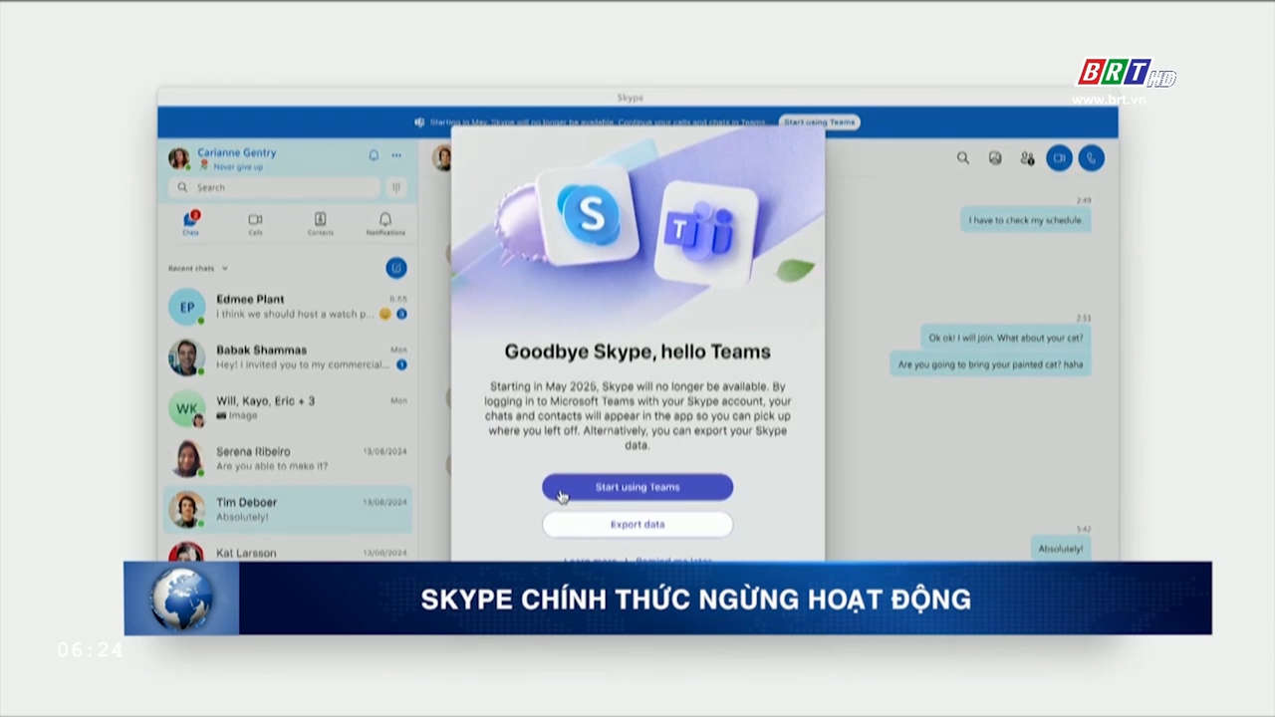
Task: Click Start using Teams in the top banner
Action: 819,122
